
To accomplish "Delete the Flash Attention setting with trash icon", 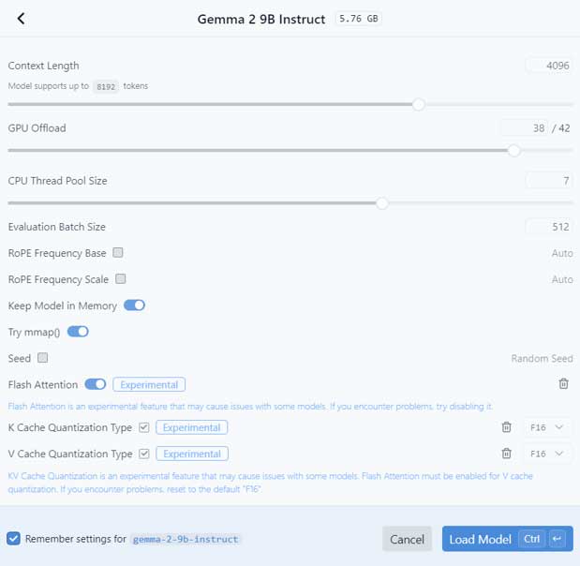I will click(x=563, y=384).
